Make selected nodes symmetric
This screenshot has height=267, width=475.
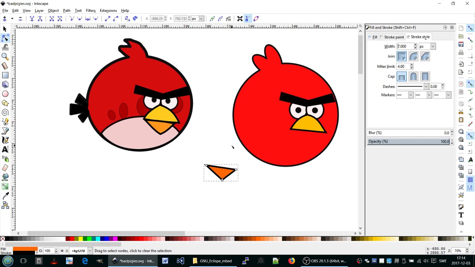(88, 19)
